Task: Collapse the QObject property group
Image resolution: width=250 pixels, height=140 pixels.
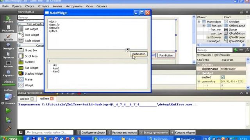Action: pos(199,65)
